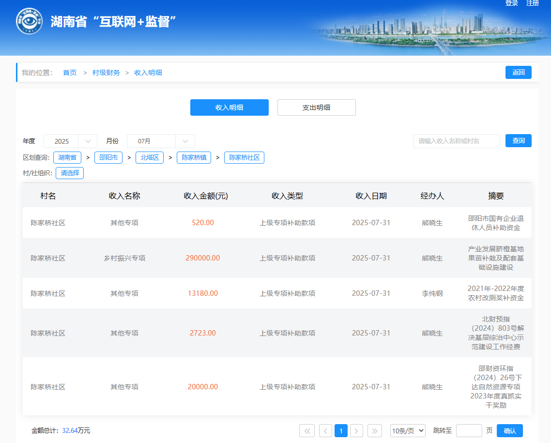Change the 10条/页 page size selector
The image size is (551, 443).
408,431
